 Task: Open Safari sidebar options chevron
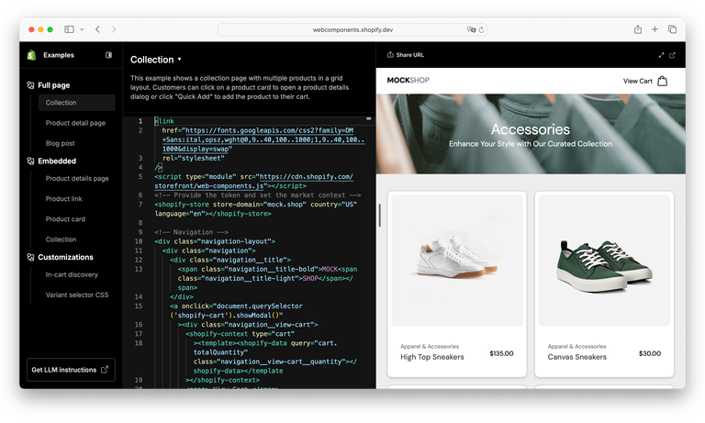(82, 29)
